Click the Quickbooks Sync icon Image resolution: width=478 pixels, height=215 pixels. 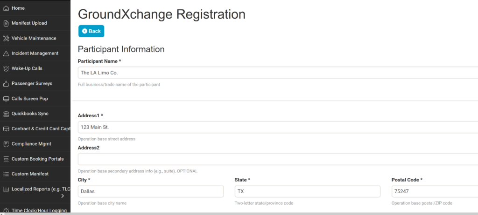coord(6,114)
